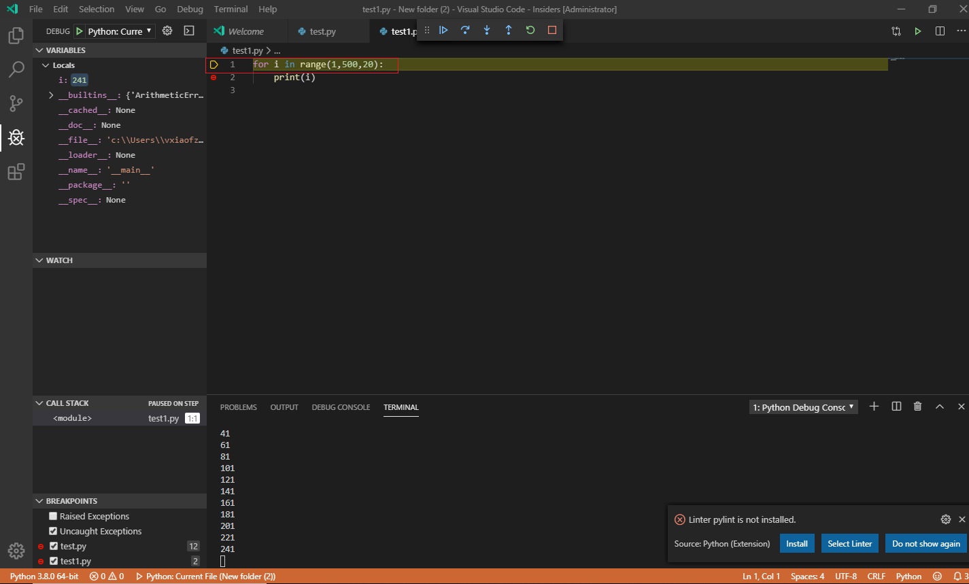Change line endings via CRLF
The height and width of the screenshot is (584, 969).
click(x=877, y=577)
